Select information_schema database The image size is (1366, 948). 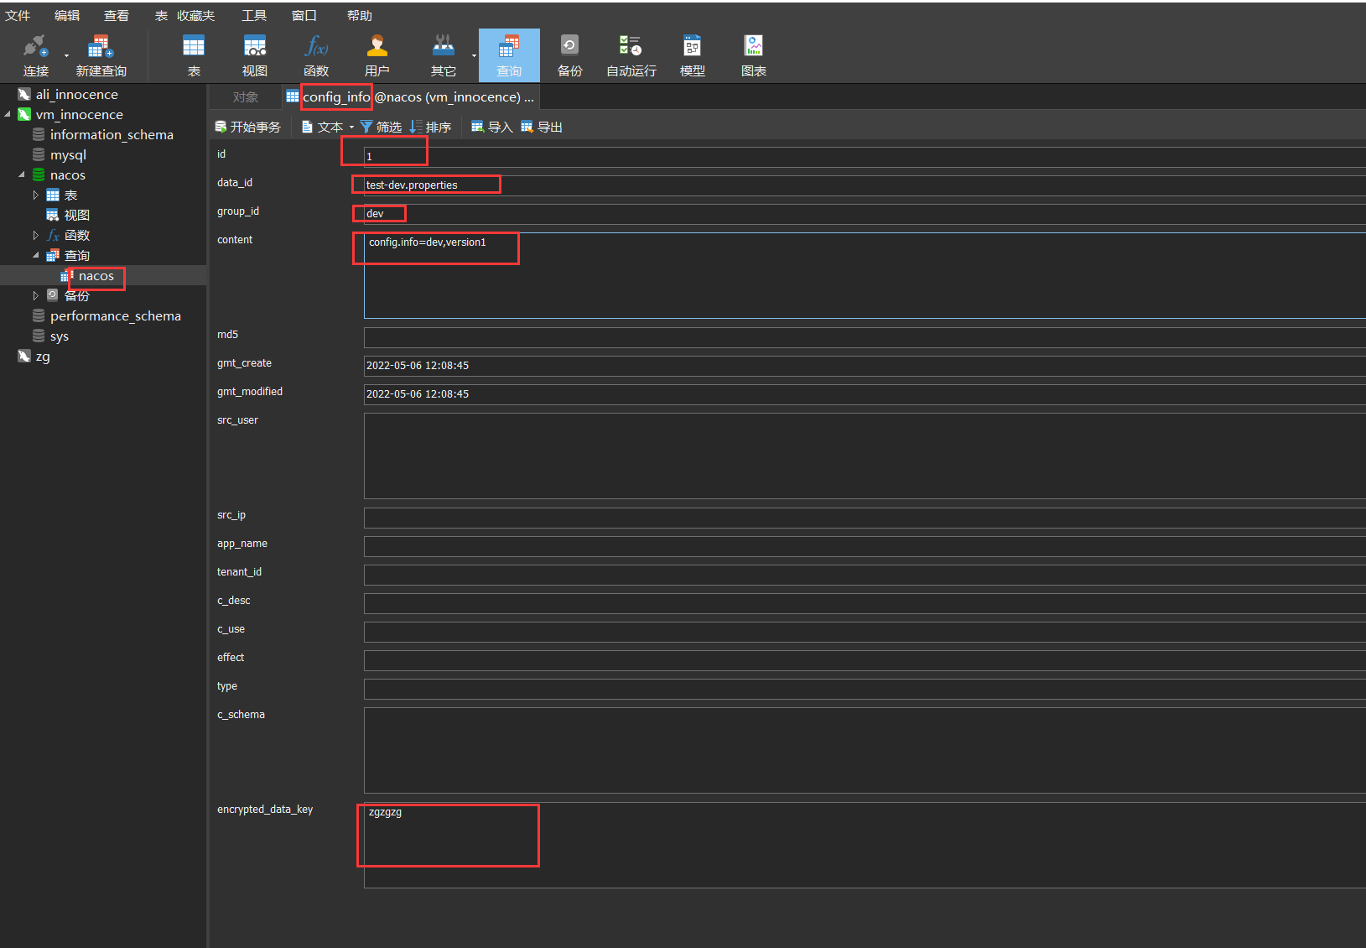pyautogui.click(x=112, y=134)
